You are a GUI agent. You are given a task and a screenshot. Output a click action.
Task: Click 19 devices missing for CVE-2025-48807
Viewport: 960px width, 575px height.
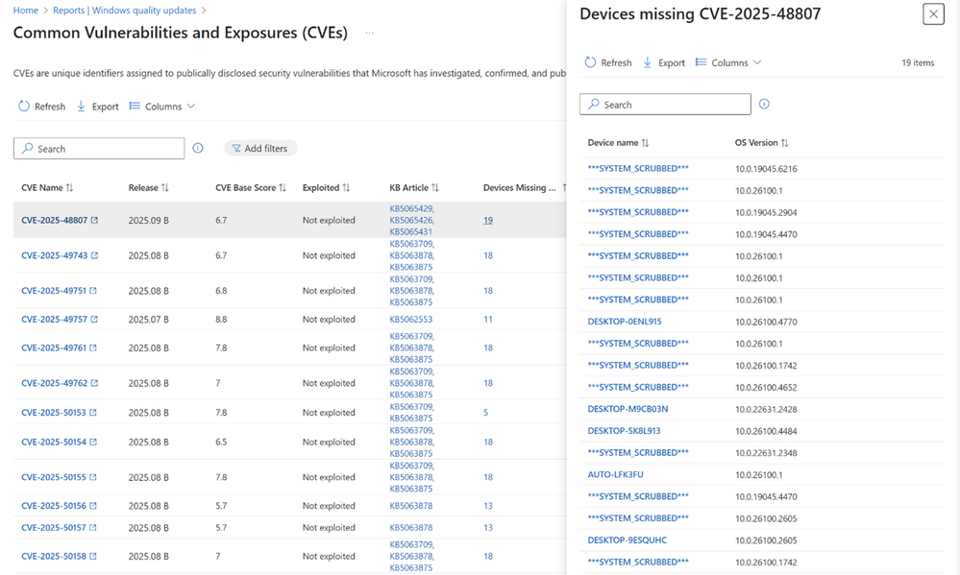click(x=488, y=220)
